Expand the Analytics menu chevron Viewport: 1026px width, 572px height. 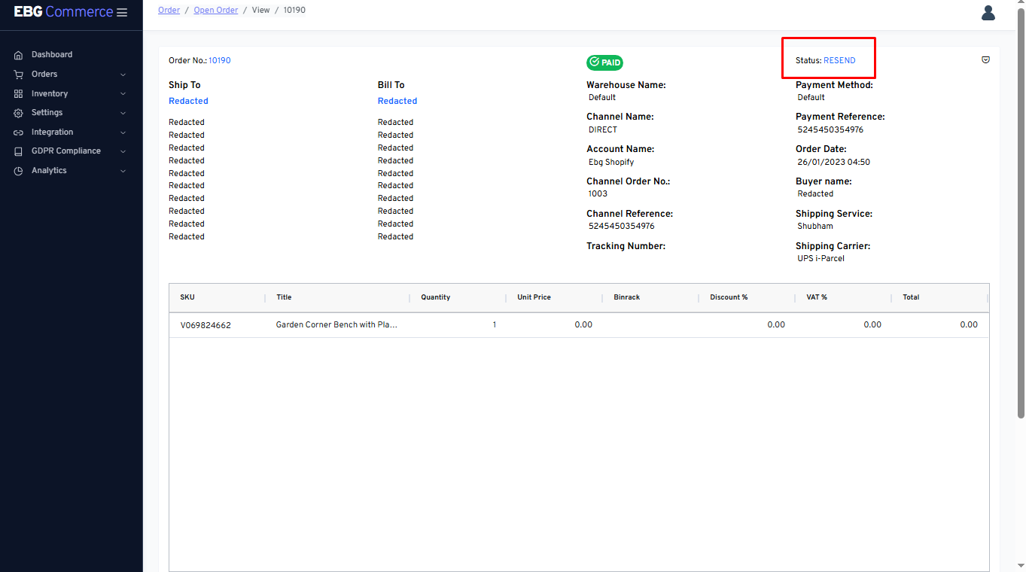click(123, 170)
